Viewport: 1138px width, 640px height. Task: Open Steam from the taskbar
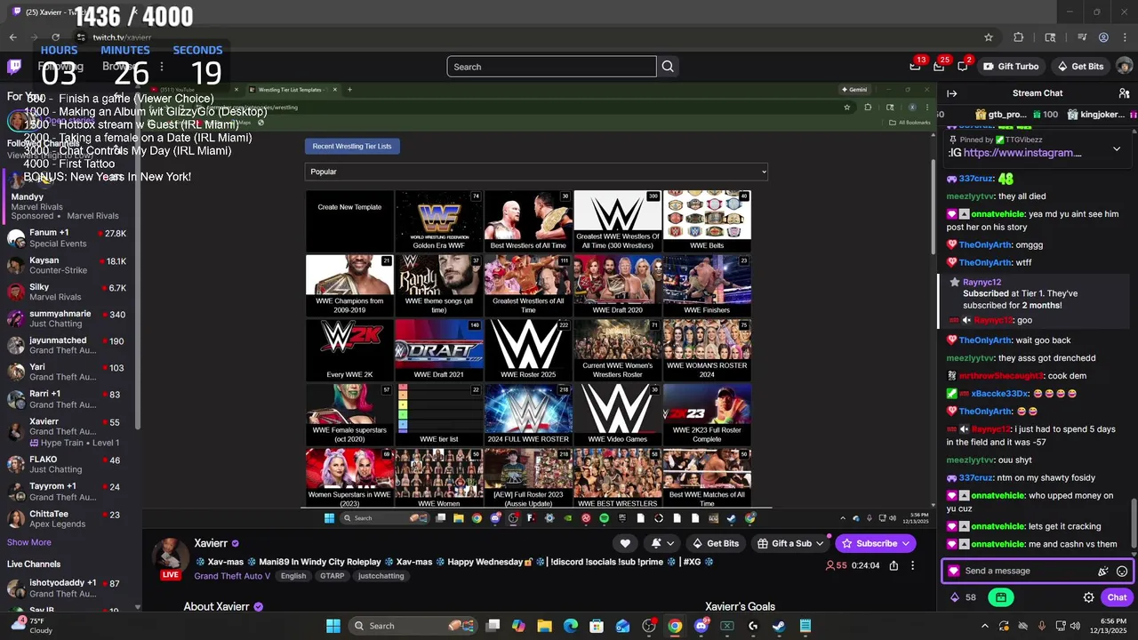click(x=779, y=626)
